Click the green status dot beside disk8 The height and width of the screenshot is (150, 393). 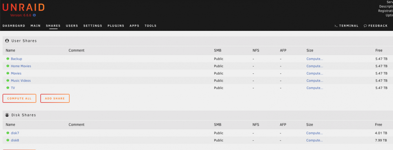[x=8, y=140]
